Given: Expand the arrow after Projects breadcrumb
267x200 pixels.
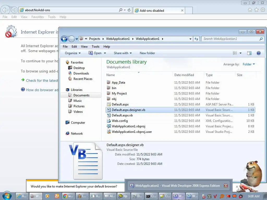Looking at the screenshot, I should tap(103, 39).
